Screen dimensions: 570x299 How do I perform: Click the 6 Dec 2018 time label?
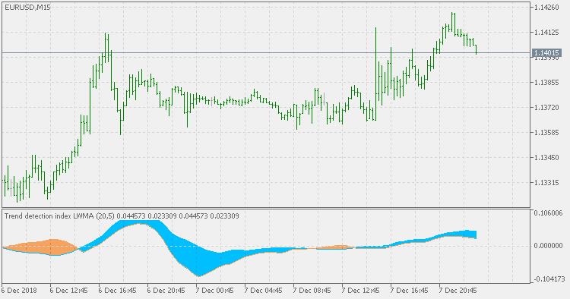click(x=19, y=291)
